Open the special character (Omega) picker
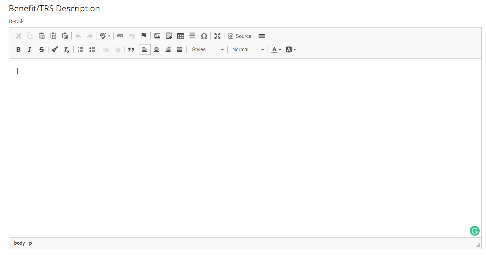The image size is (486, 255). click(204, 36)
